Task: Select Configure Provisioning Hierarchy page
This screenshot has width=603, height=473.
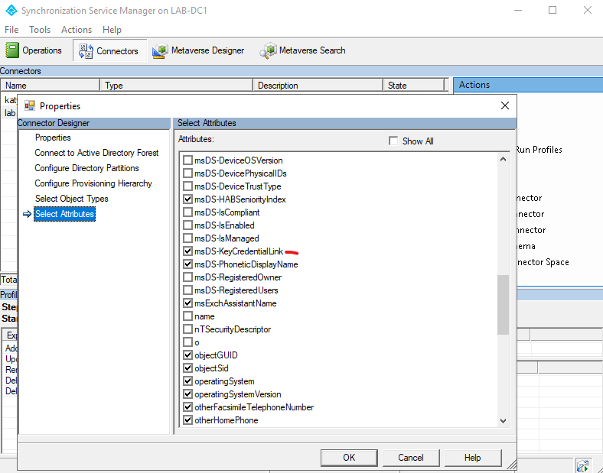Action: pyautogui.click(x=93, y=183)
